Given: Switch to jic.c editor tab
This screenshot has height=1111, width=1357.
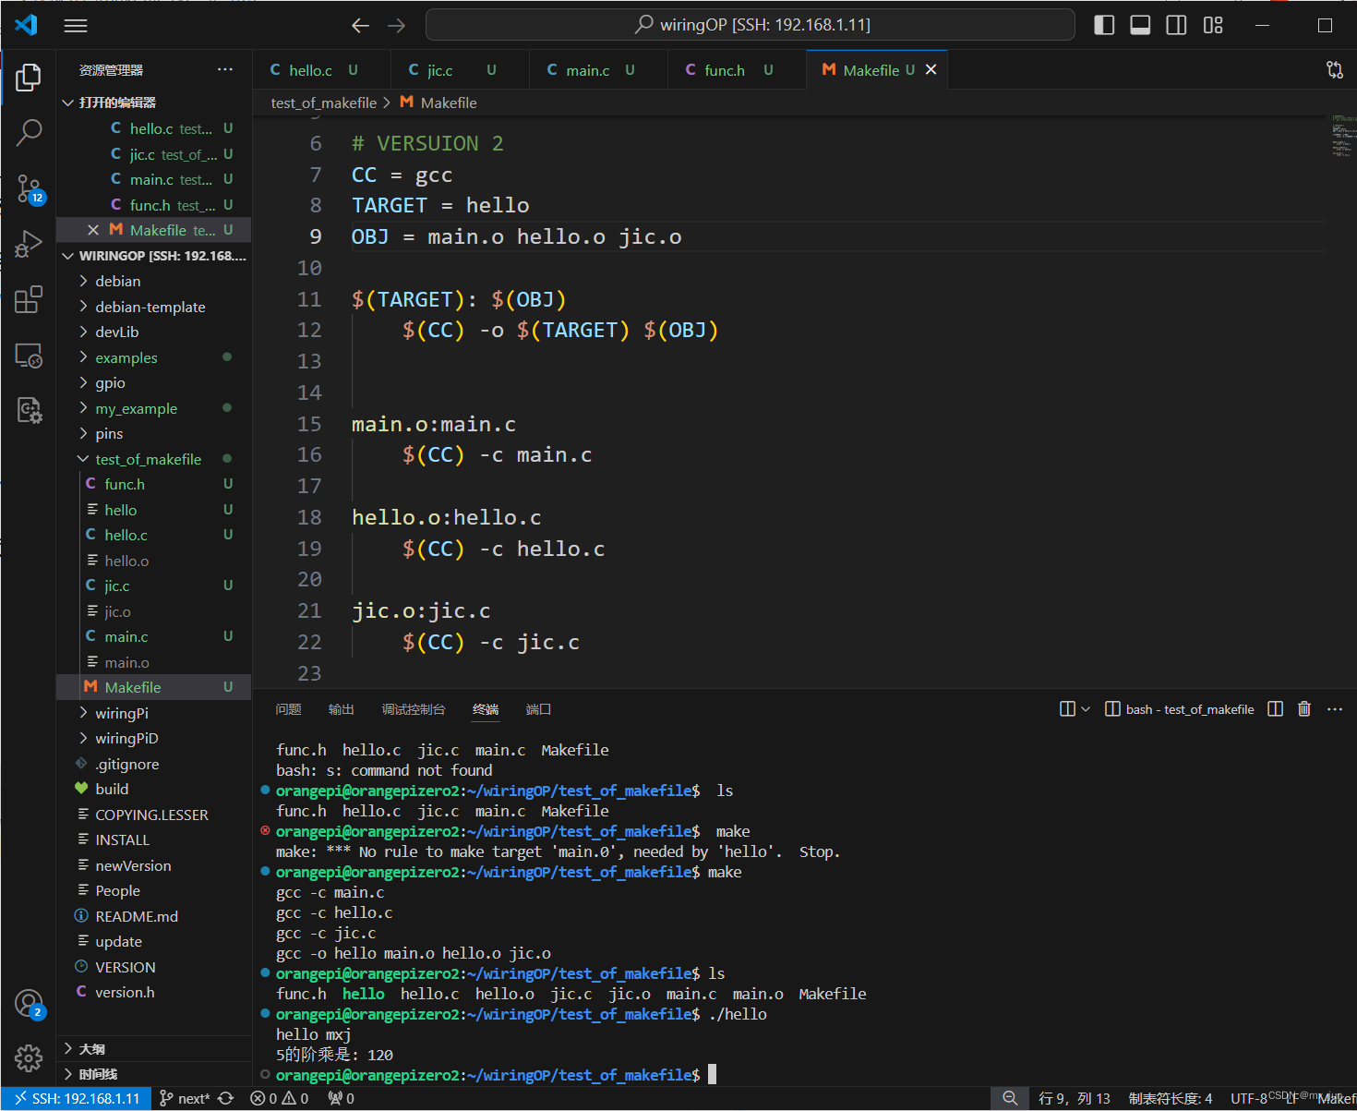Looking at the screenshot, I should 460,70.
